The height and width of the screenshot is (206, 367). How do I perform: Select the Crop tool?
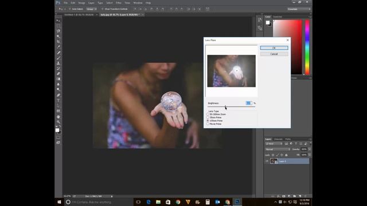(58, 42)
